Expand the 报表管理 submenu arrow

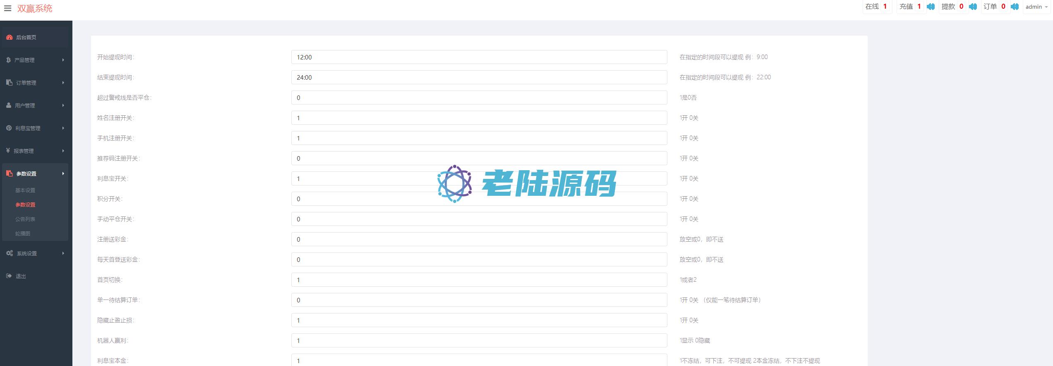63,151
